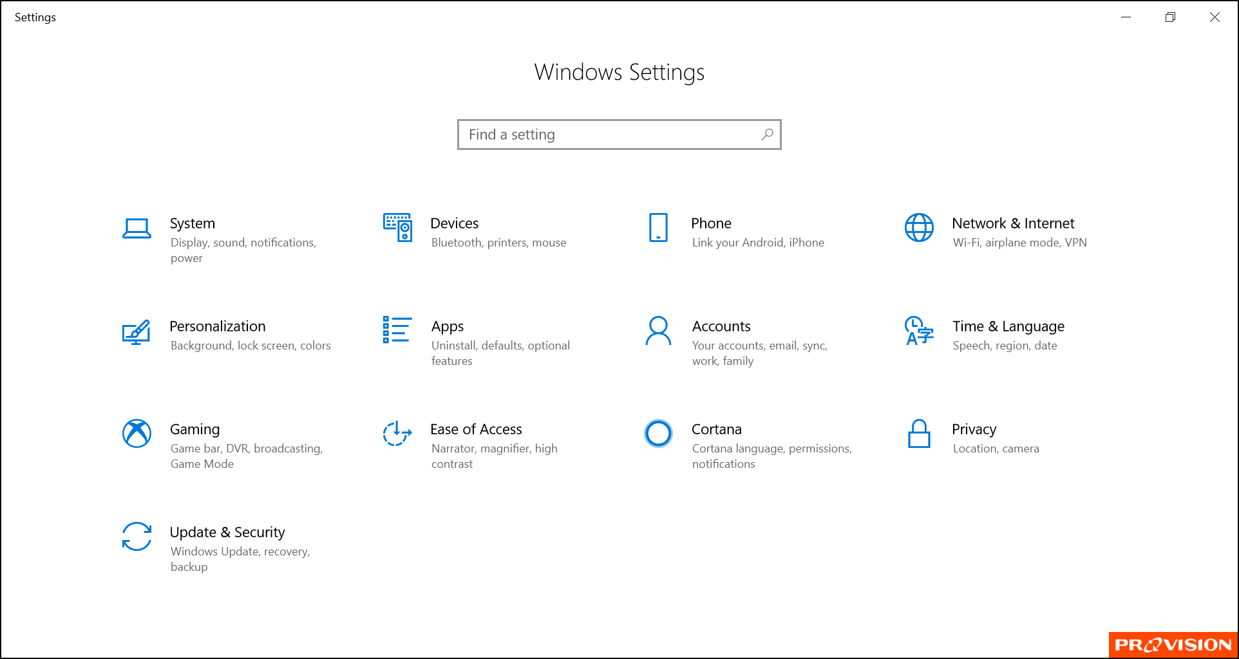Select Update & Security title
This screenshot has width=1239, height=659.
(227, 532)
